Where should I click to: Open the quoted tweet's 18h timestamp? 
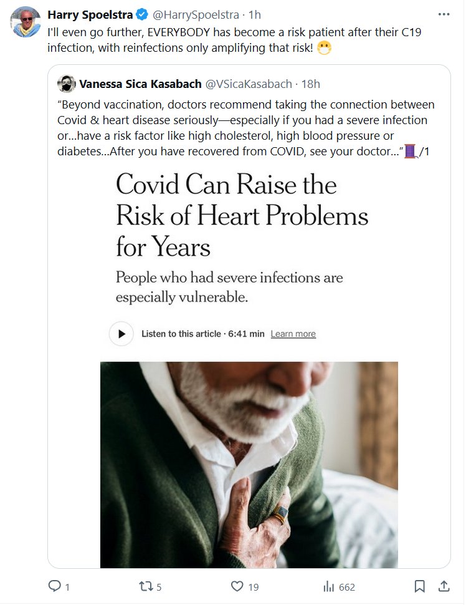coord(310,84)
